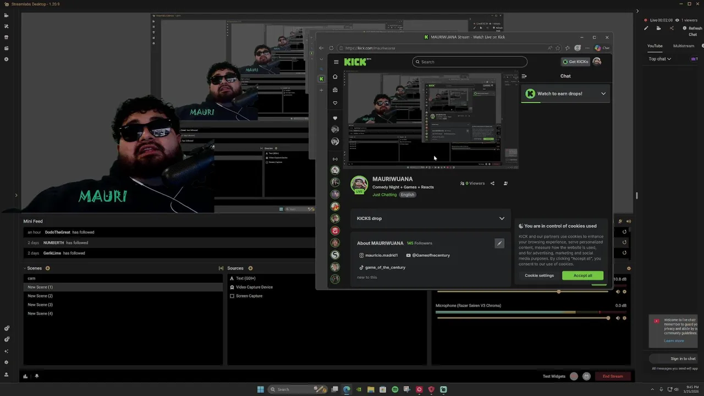Image resolution: width=704 pixels, height=396 pixels.
Task: Open Kick following heart outline icon
Action: [335, 103]
